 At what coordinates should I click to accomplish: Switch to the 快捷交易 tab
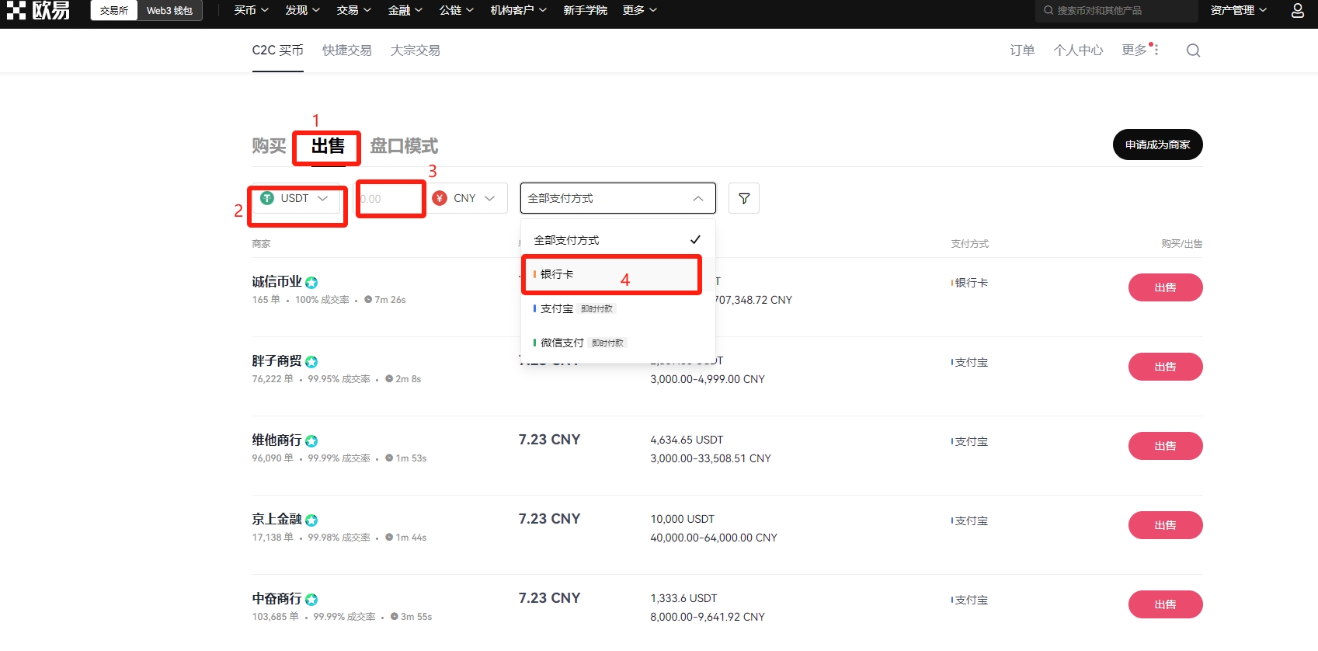[x=347, y=50]
